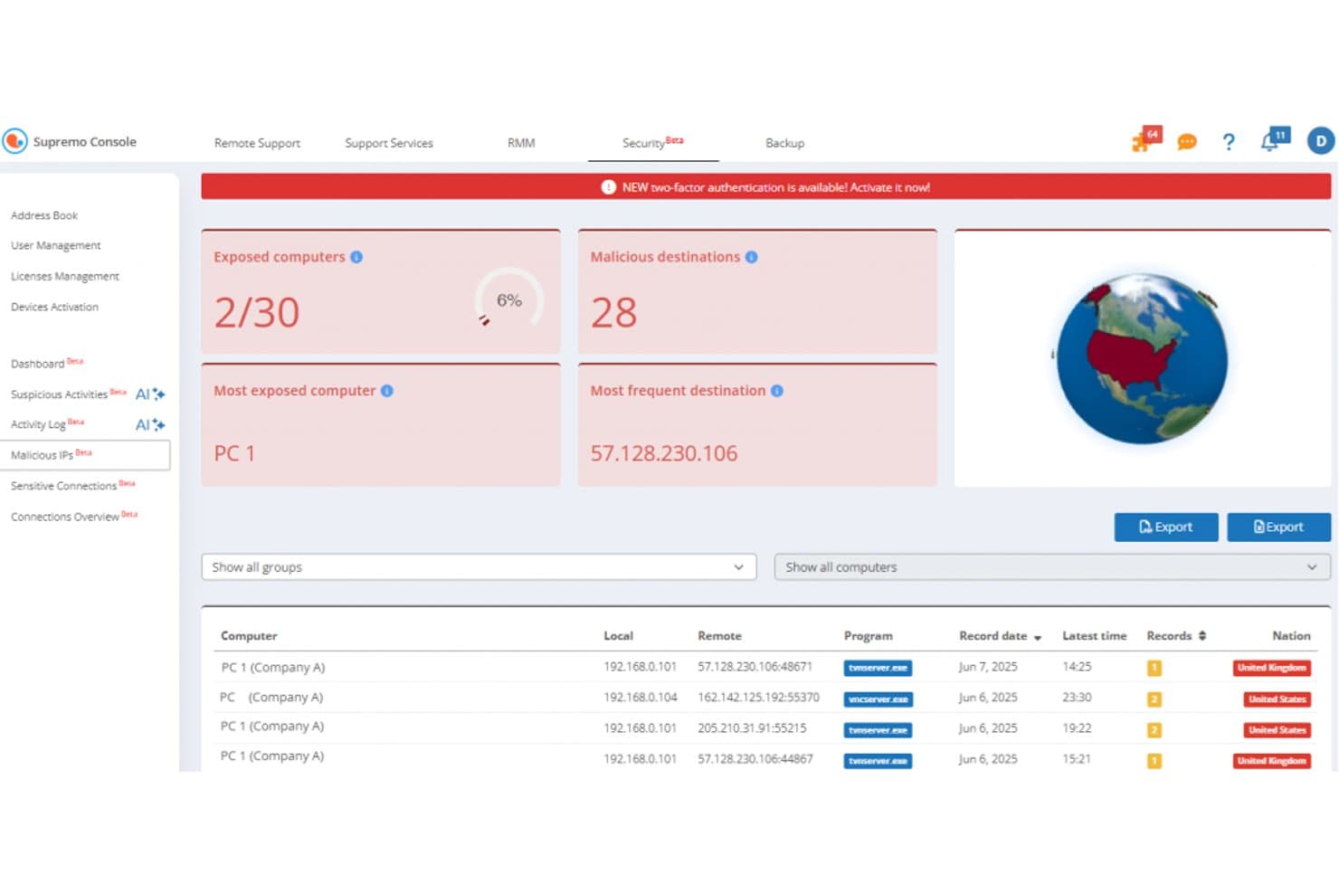Click the 57.128.230.106 most frequent destination value

(664, 453)
